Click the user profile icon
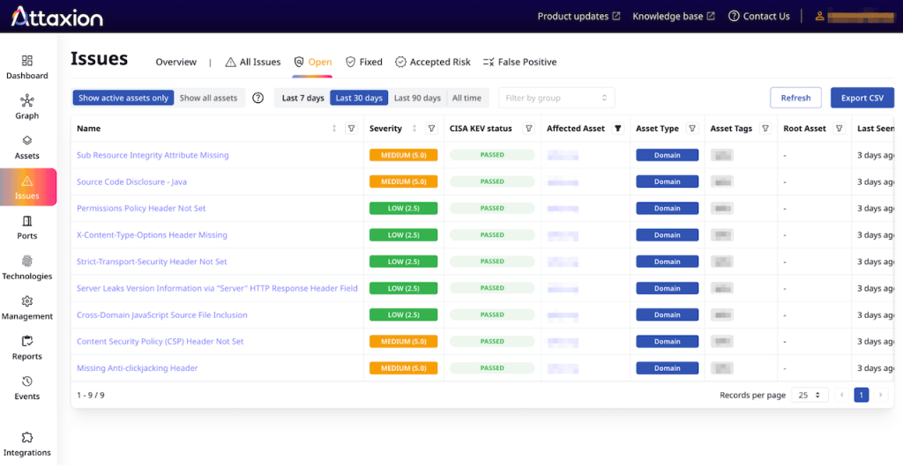This screenshot has height=466, width=903. [x=819, y=16]
